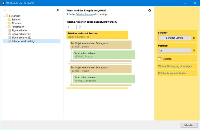Expand the Fahrstraßen folder

pos(7,27)
